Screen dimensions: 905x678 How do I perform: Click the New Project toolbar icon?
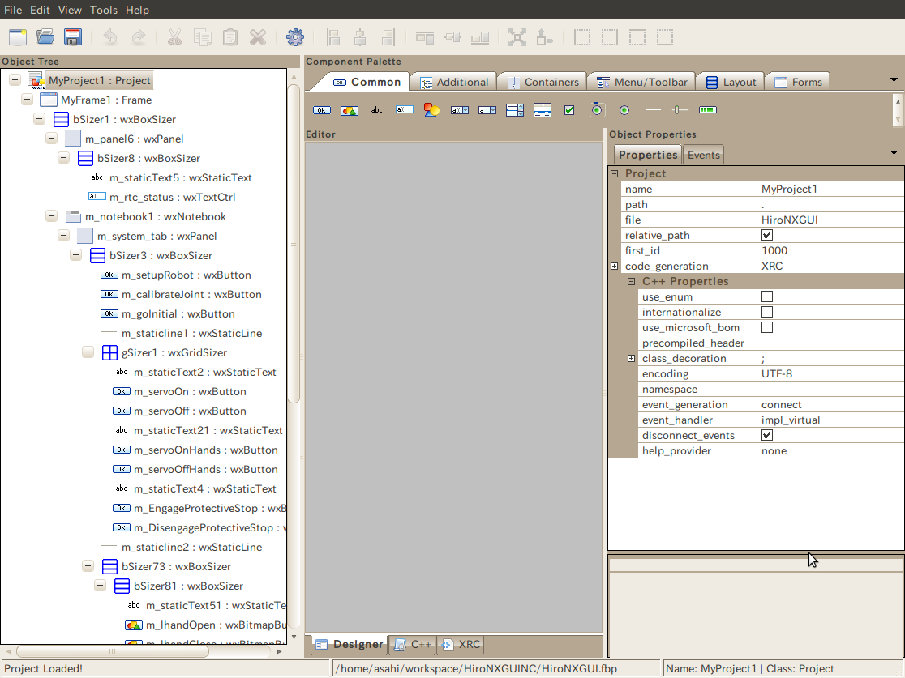pos(18,37)
